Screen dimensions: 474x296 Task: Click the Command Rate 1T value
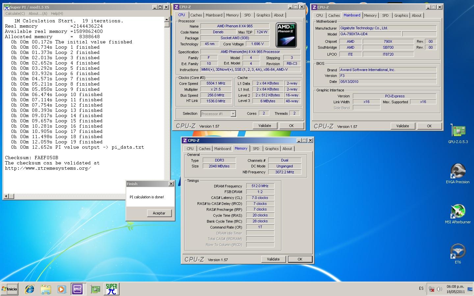(260, 227)
